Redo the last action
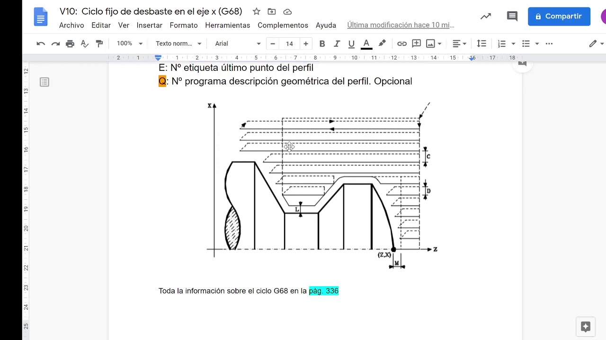This screenshot has width=606, height=340. point(55,43)
